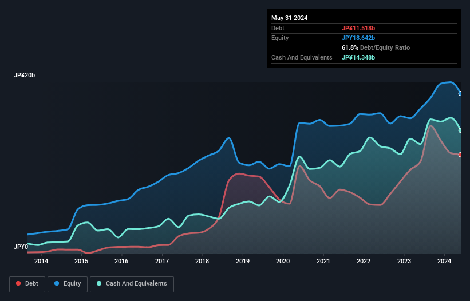Click the JP¥20b y-axis label

click(x=24, y=75)
